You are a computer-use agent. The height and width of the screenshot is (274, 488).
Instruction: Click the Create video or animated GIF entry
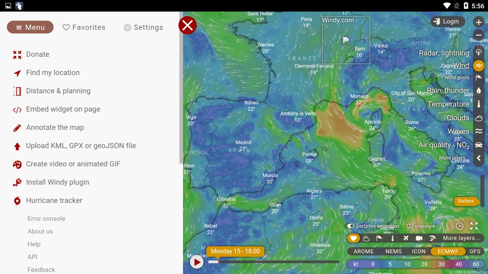73,164
